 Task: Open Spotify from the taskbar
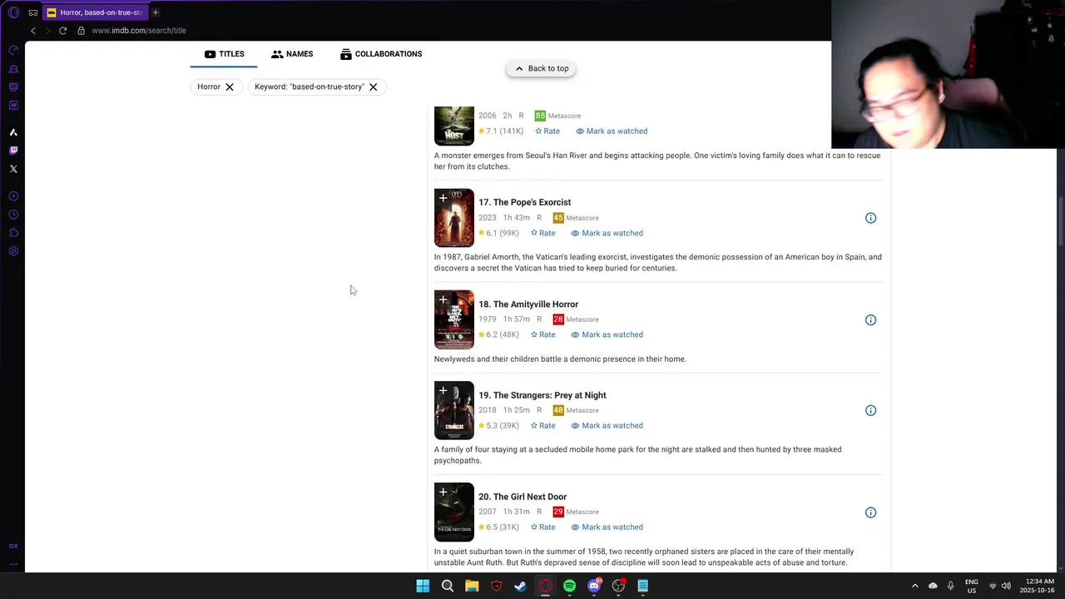pos(569,586)
